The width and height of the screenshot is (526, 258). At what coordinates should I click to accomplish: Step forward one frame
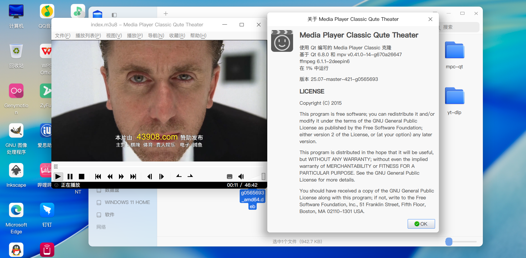(162, 177)
